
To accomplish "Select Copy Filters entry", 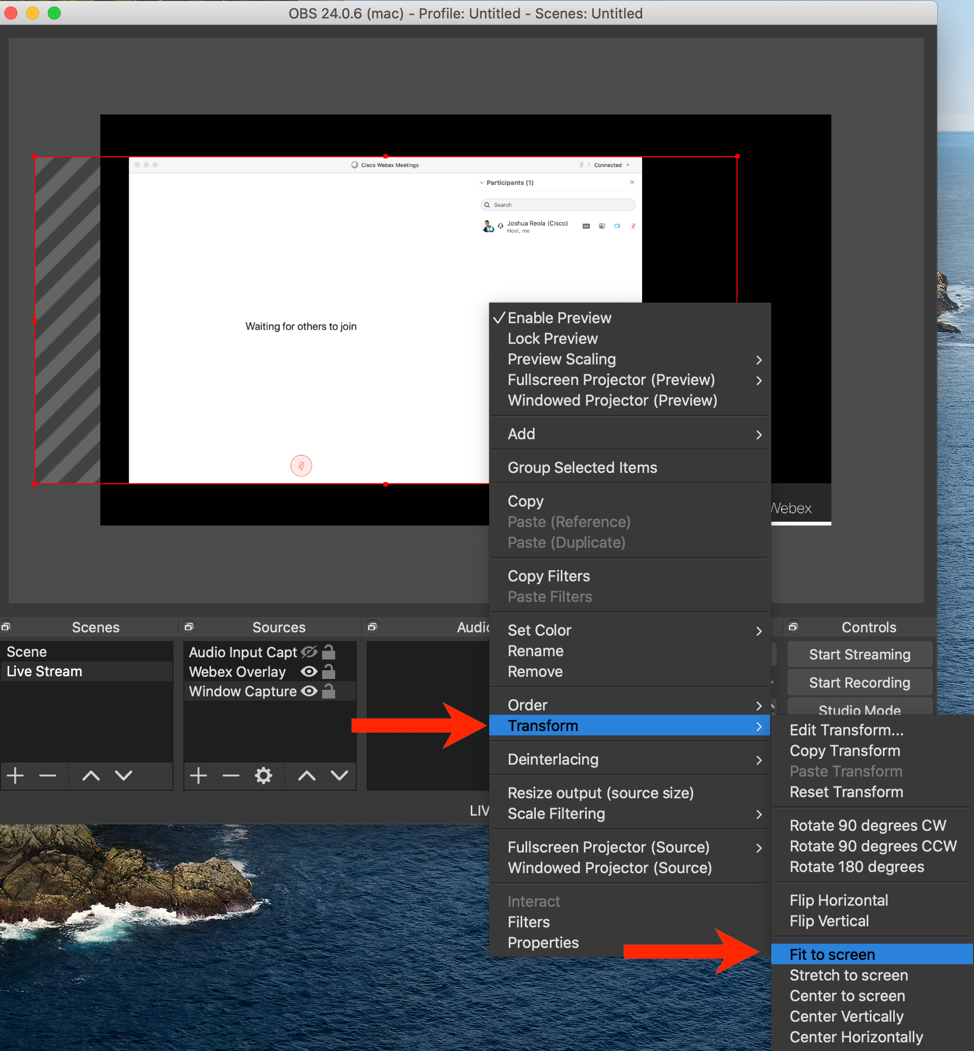I will (629, 576).
